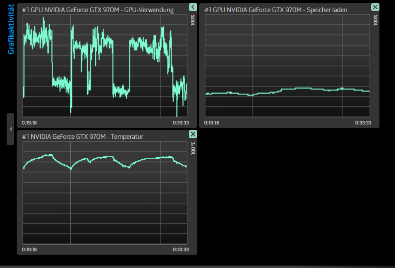
Task: Click the chevron next to Speicher laden title
Action: [375, 7]
